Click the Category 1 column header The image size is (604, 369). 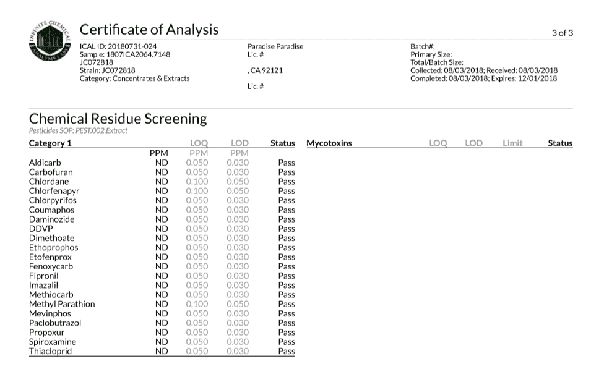click(x=50, y=143)
